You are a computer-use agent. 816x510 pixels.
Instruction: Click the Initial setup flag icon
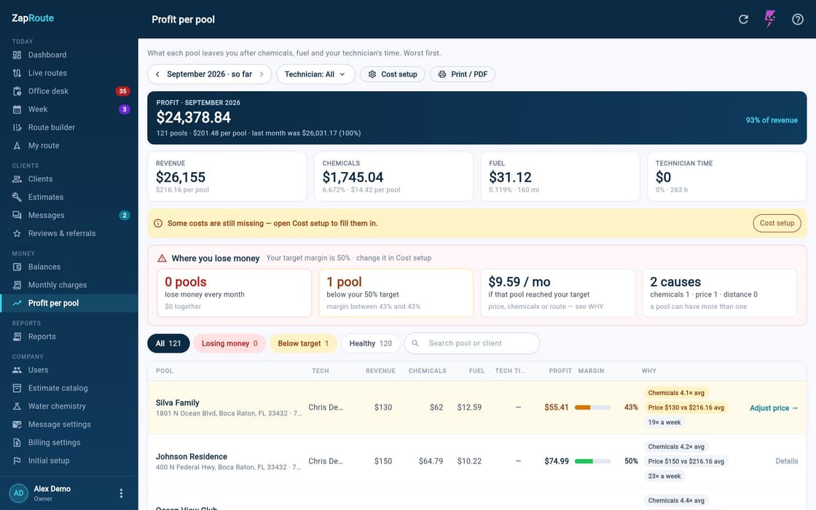[x=17, y=460]
